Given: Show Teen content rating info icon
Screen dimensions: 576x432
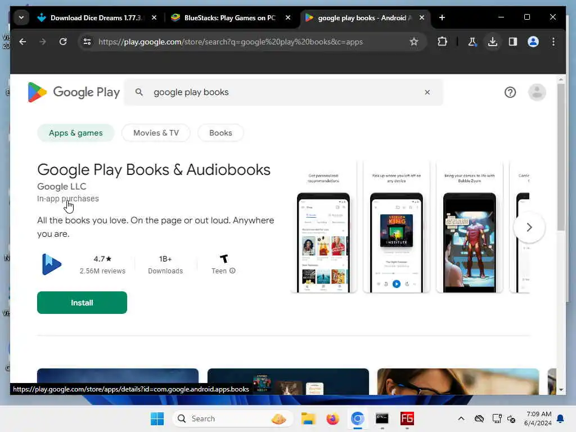Looking at the screenshot, I should tap(232, 271).
